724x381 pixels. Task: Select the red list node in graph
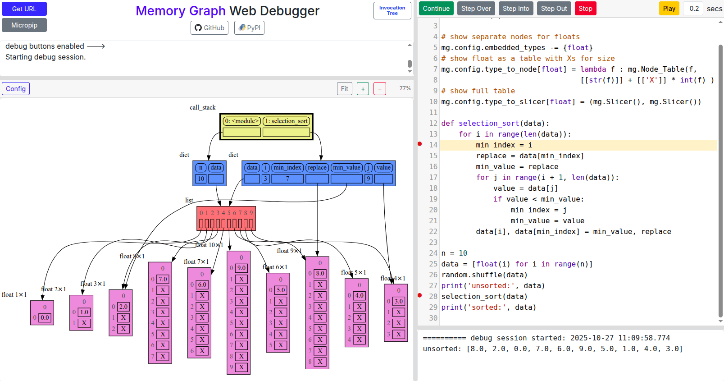(226, 219)
